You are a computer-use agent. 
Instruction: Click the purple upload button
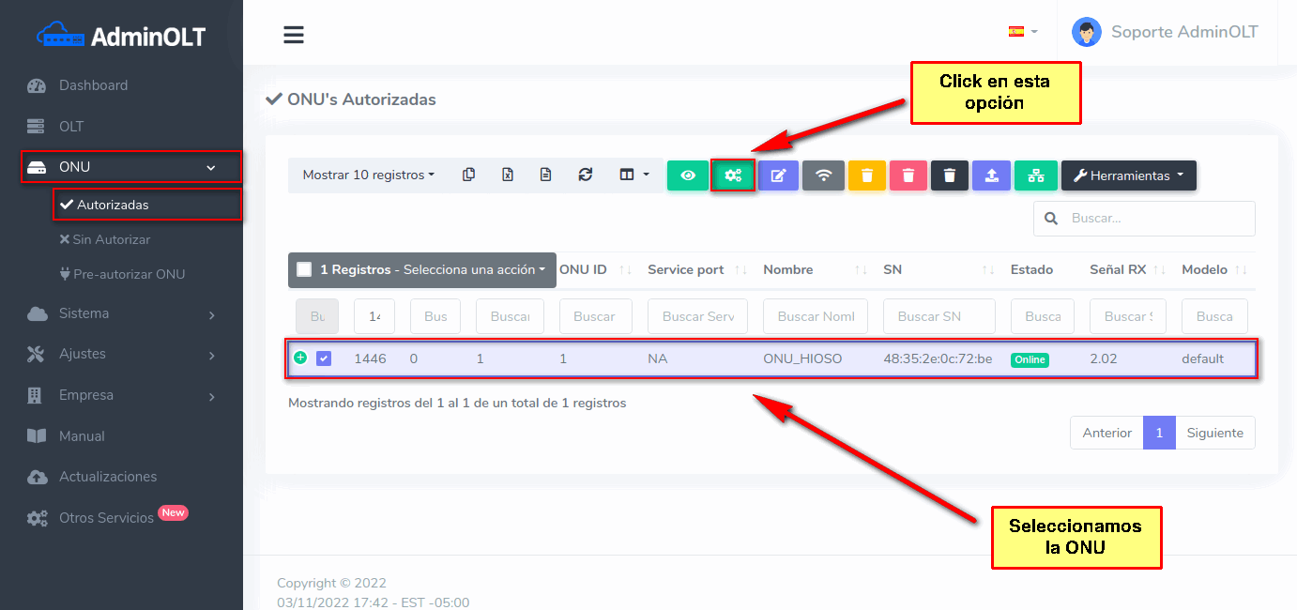coord(991,175)
